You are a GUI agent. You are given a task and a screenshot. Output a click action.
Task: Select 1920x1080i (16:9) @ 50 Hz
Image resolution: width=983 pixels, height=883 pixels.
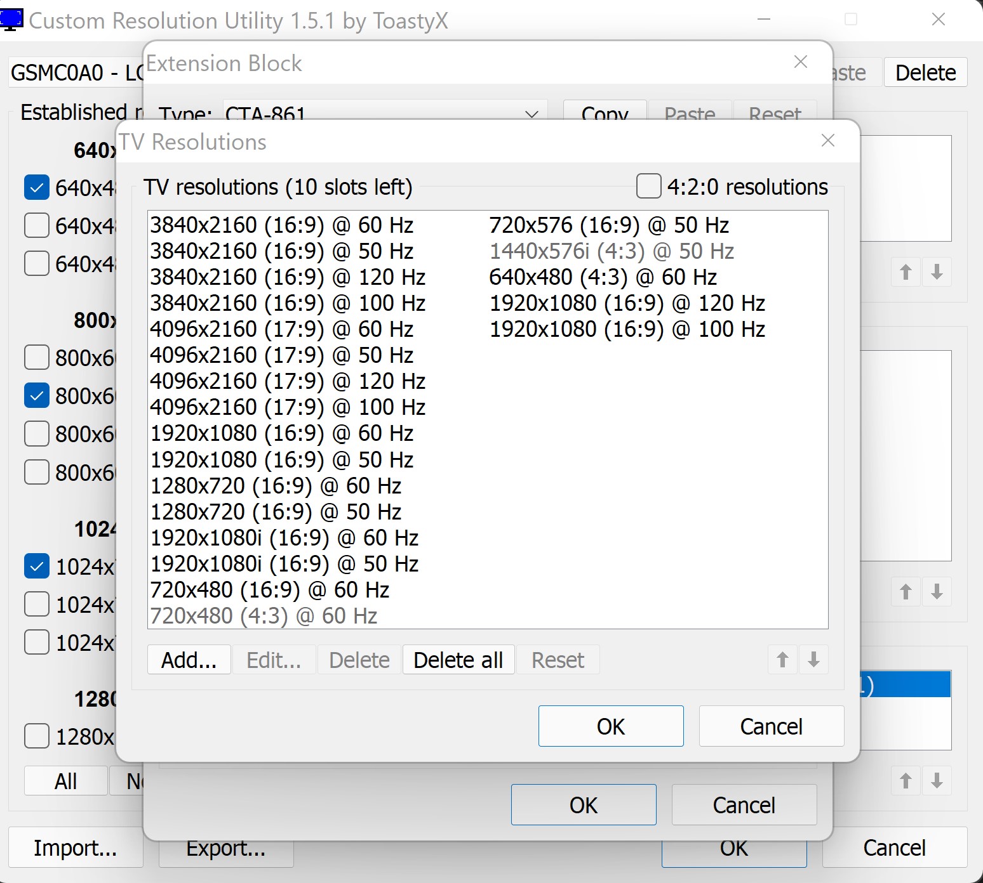tap(284, 564)
